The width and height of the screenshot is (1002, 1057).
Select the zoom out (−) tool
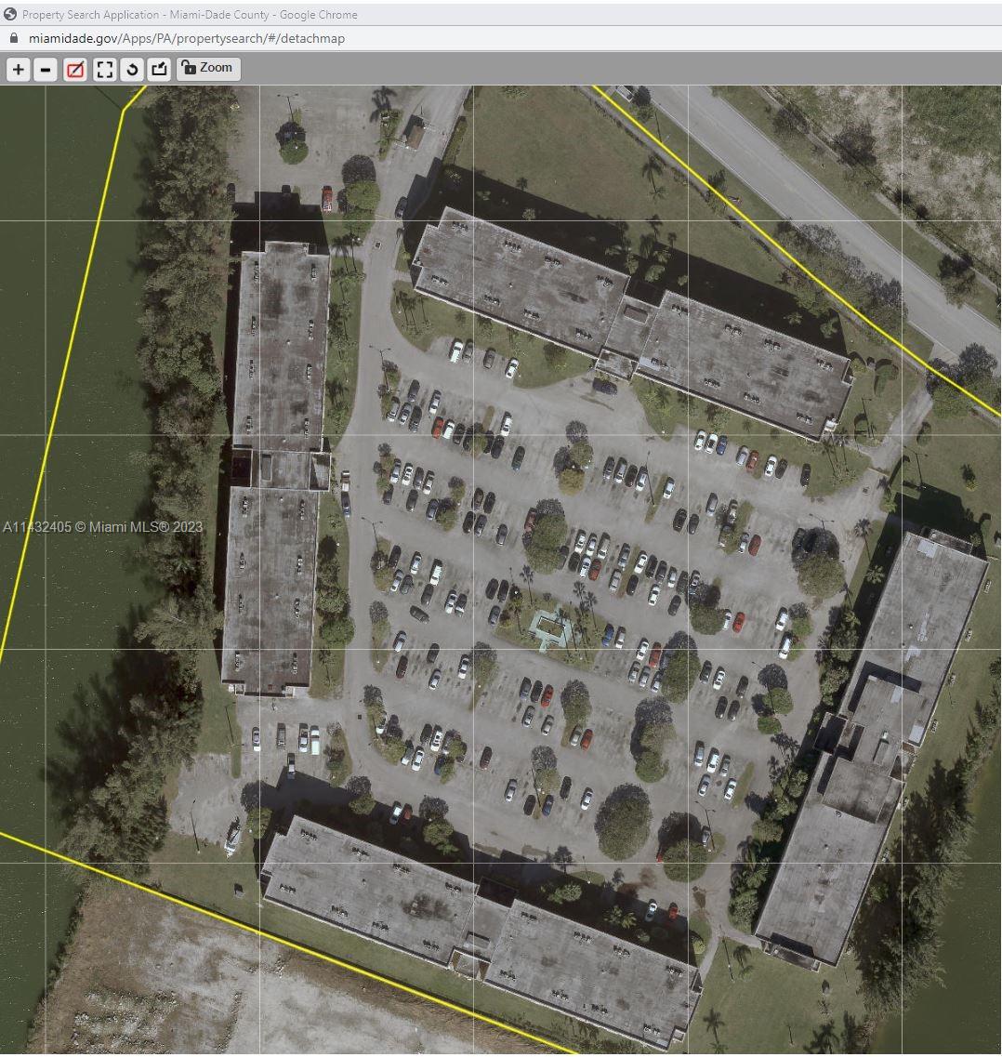point(46,69)
